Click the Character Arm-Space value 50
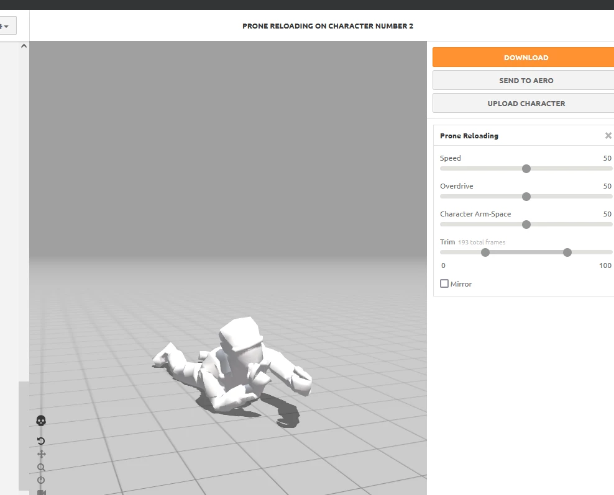 click(x=607, y=214)
